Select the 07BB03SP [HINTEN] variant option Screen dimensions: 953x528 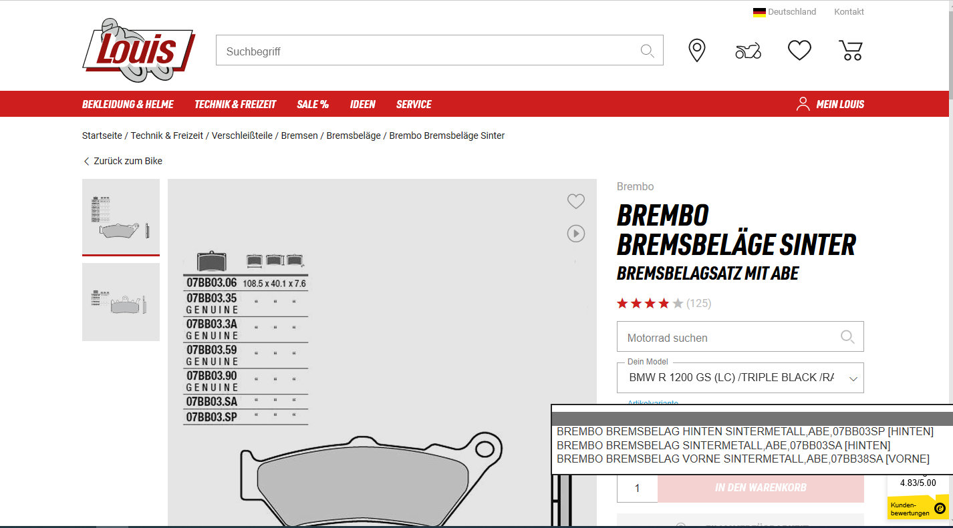tap(745, 432)
